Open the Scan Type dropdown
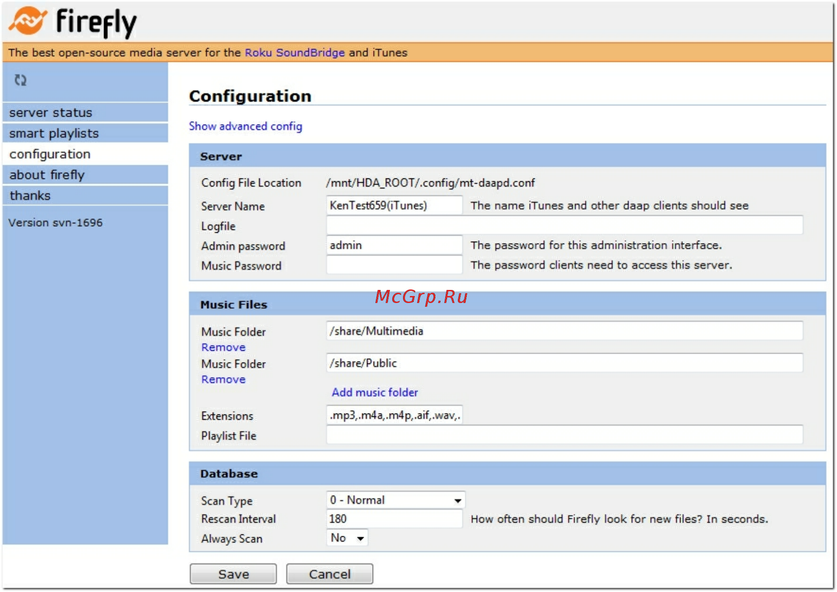The width and height of the screenshot is (837, 592). click(396, 500)
